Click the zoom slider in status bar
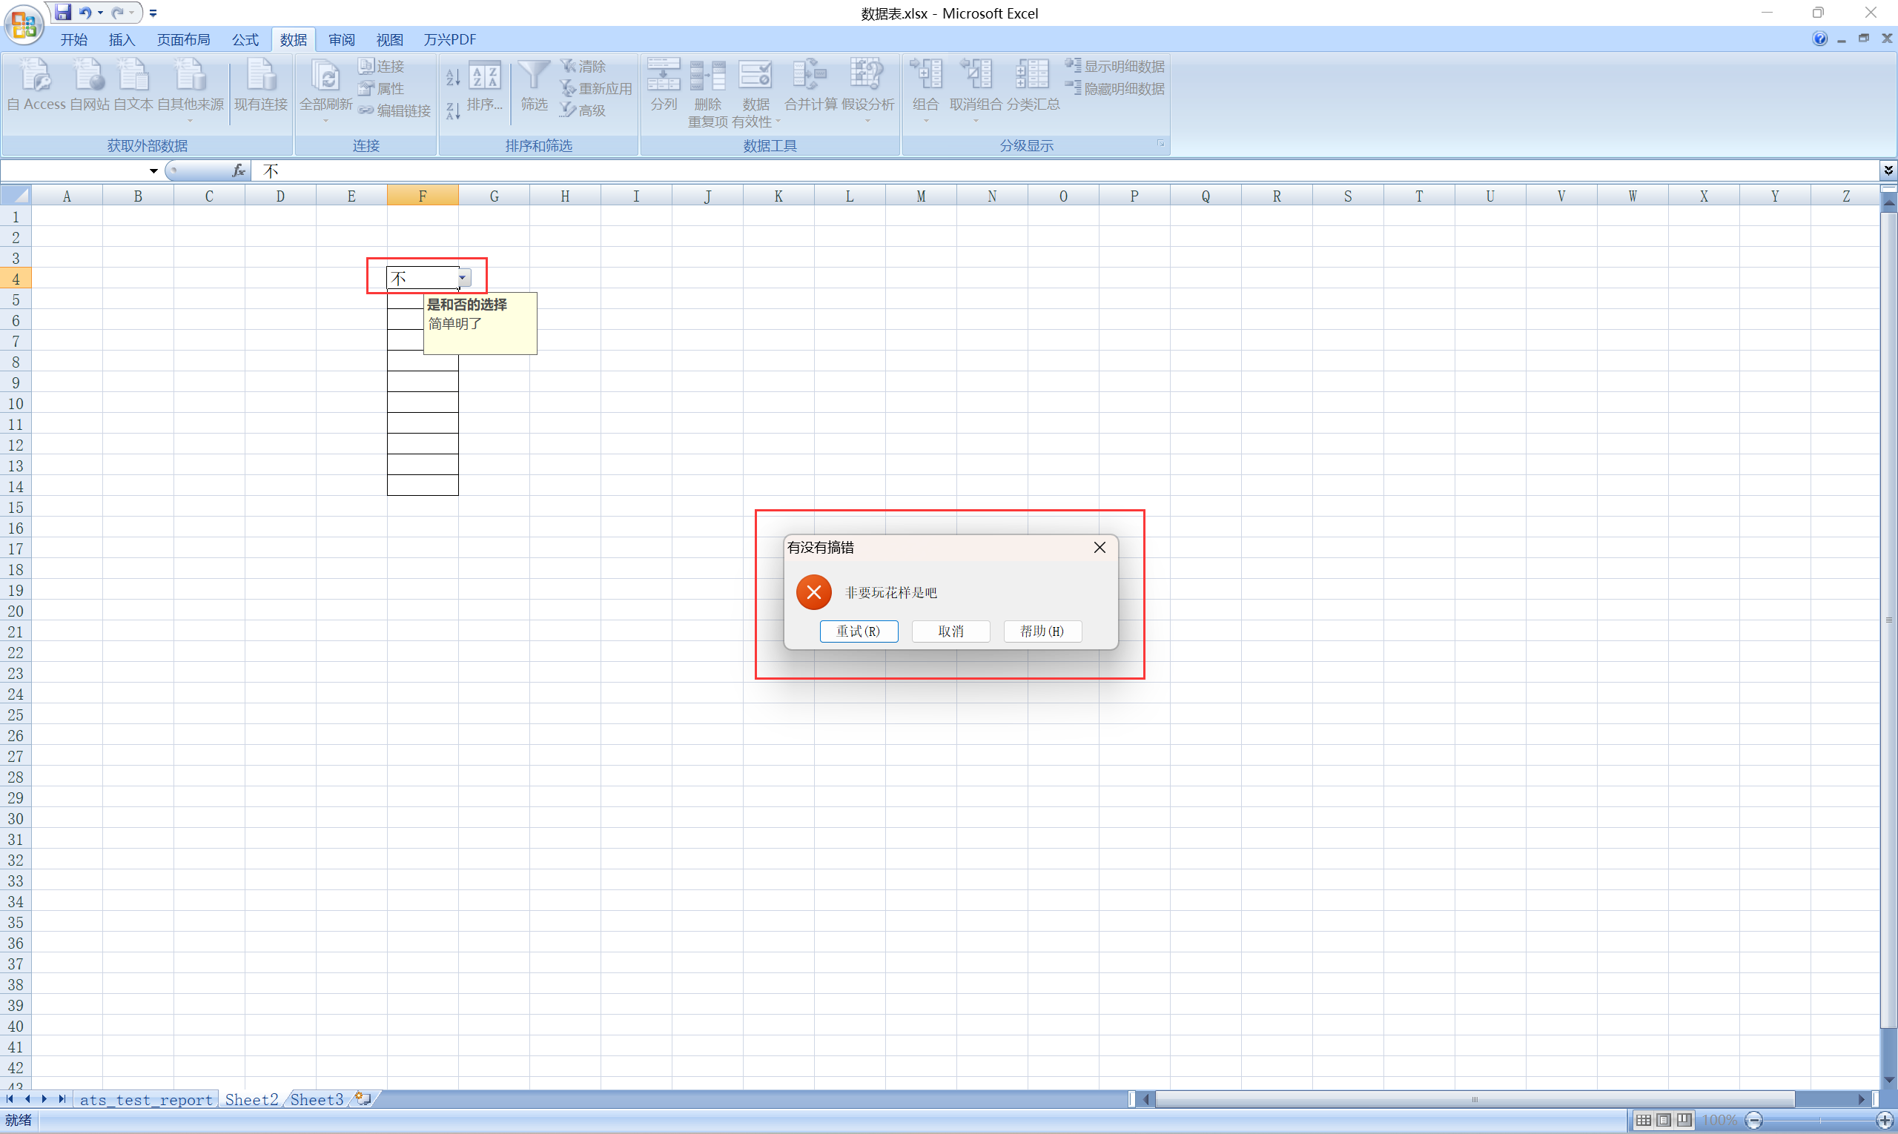The height and width of the screenshot is (1134, 1898). pyautogui.click(x=1819, y=1120)
